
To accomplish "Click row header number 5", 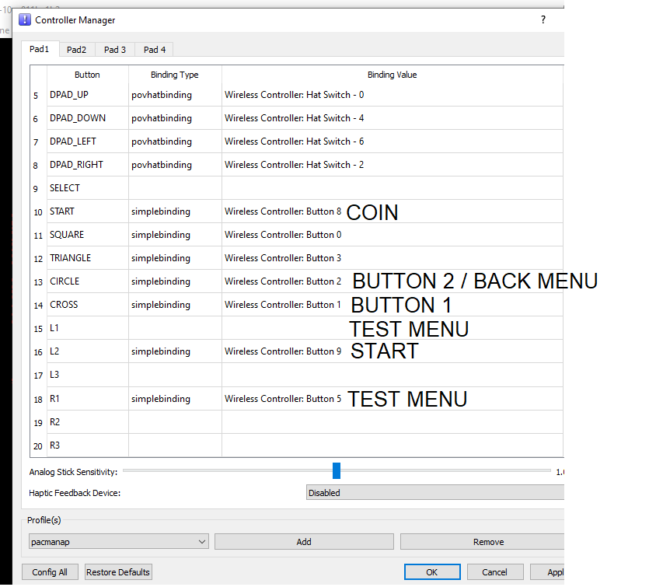I will pos(39,95).
